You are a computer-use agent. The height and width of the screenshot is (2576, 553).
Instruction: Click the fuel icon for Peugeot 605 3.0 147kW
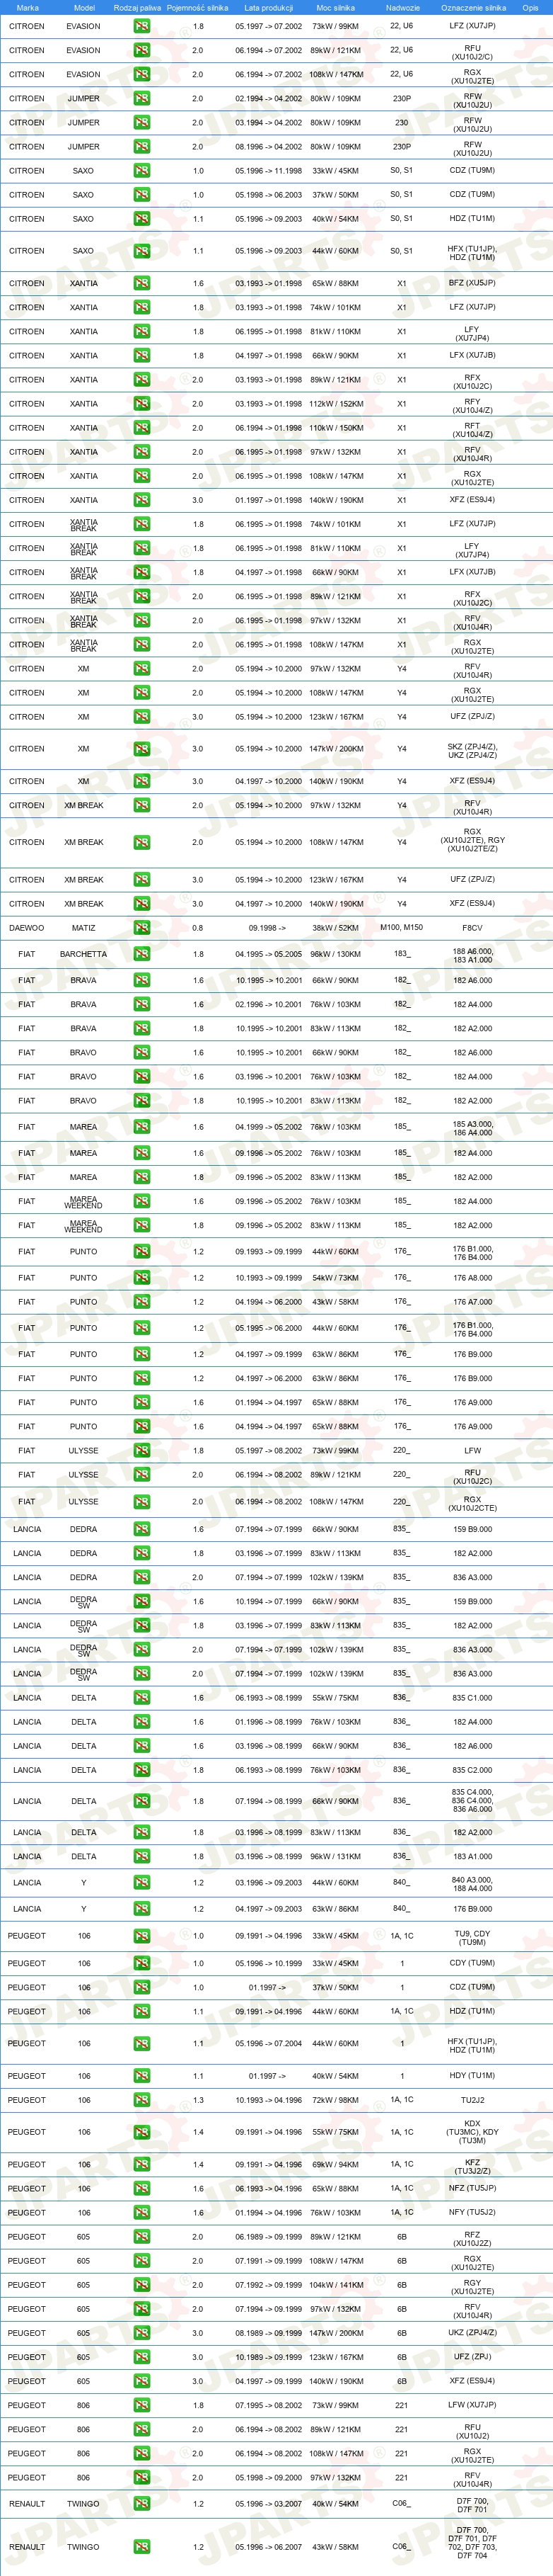[x=141, y=2333]
